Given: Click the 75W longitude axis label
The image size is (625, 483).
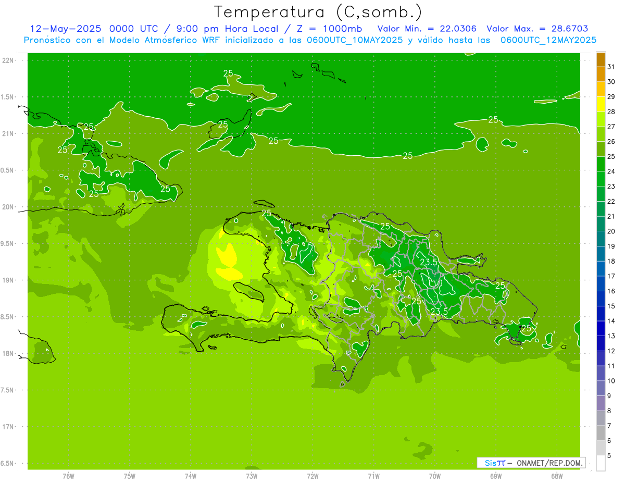Looking at the screenshot, I should 130,477.
